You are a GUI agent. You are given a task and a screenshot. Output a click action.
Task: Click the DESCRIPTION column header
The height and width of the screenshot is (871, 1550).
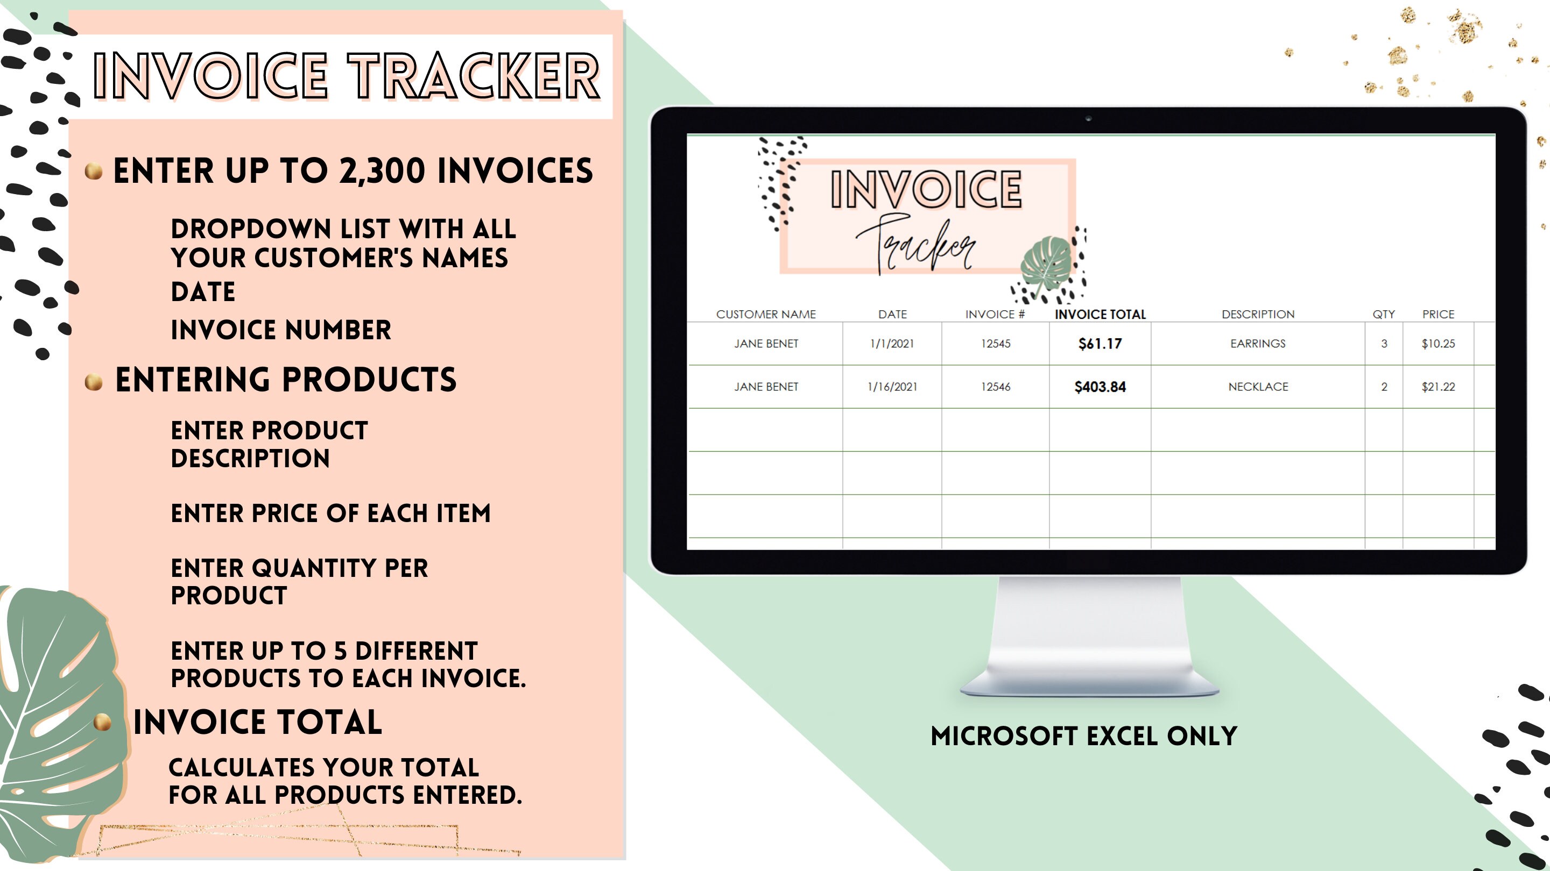pyautogui.click(x=1258, y=314)
